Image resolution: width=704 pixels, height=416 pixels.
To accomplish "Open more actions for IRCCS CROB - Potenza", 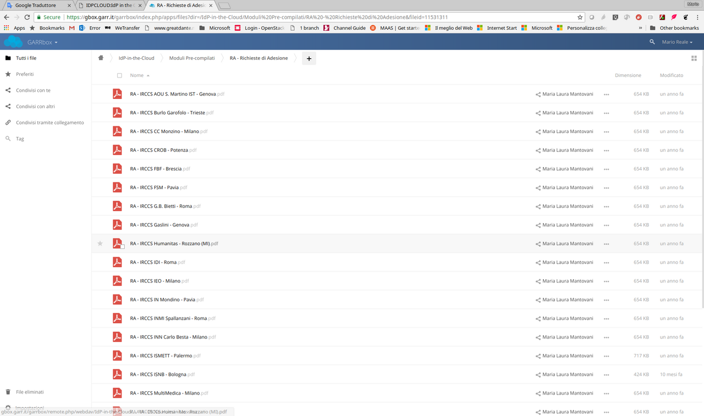I will click(x=606, y=151).
